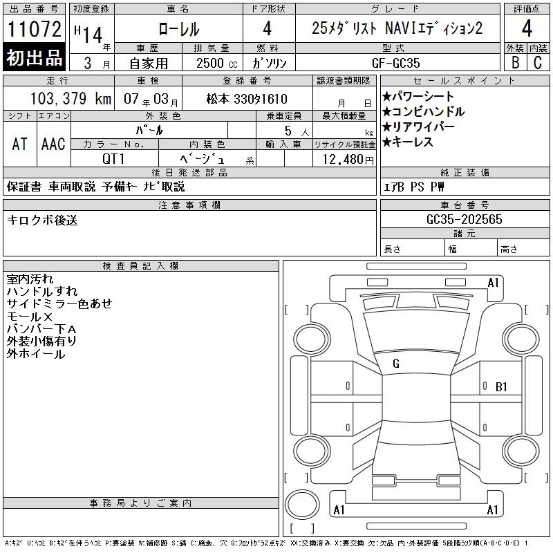553x553 pixels.
Task: Select the 事務局よりご案内 section header
Action: 141,503
